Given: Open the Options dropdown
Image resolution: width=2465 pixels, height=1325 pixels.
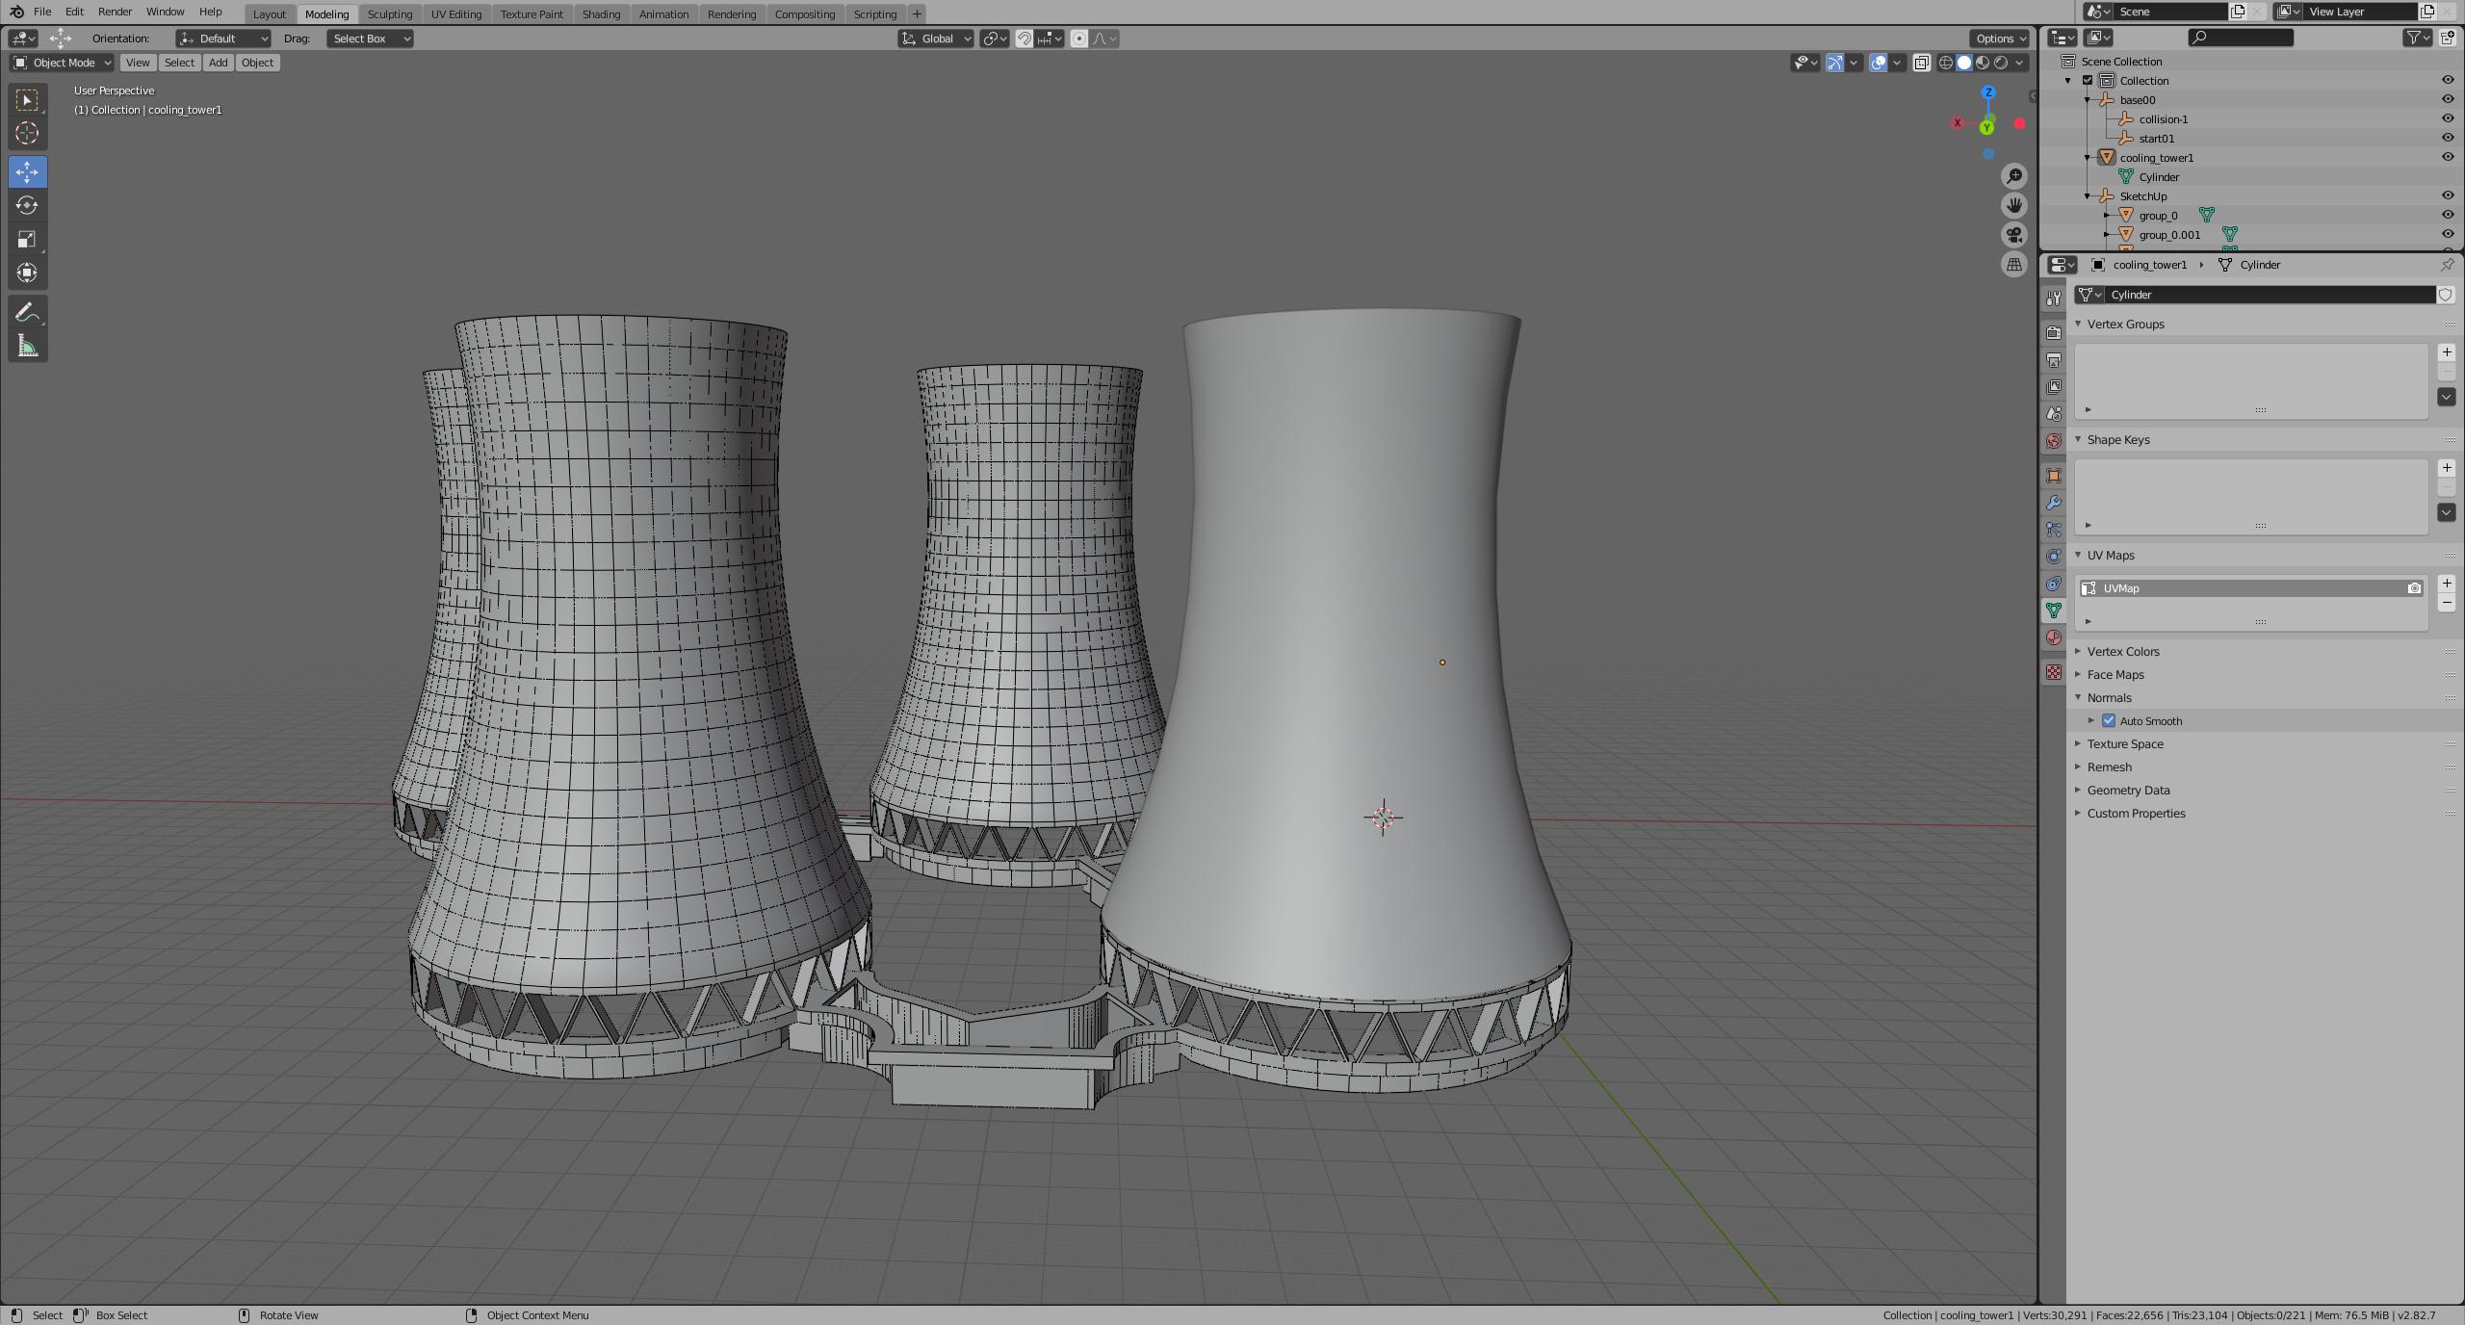Looking at the screenshot, I should pyautogui.click(x=2000, y=39).
